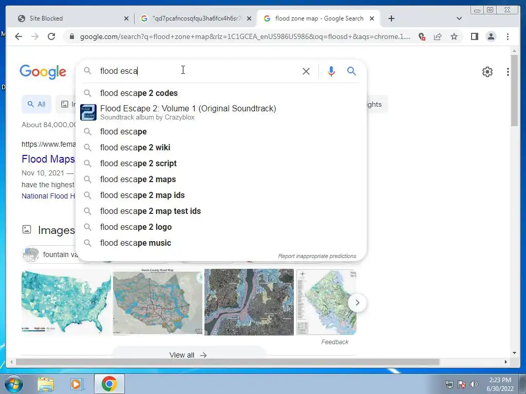The image size is (526, 394).
Task: Close the qd7pcafncosqfqu3ha6fcx4h6sr7 tab
Action: 249,19
